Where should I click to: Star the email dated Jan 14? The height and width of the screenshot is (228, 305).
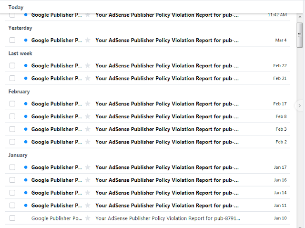[88, 193]
